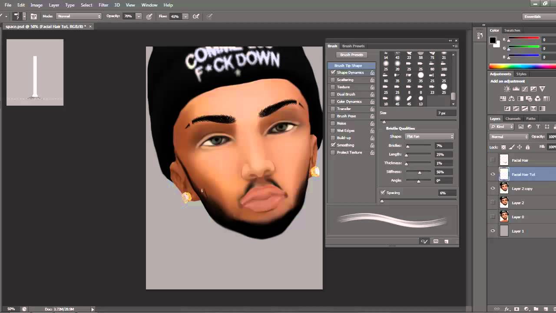Viewport: 556px width, 313px height.
Task: Open the Image menu
Action: (36, 5)
